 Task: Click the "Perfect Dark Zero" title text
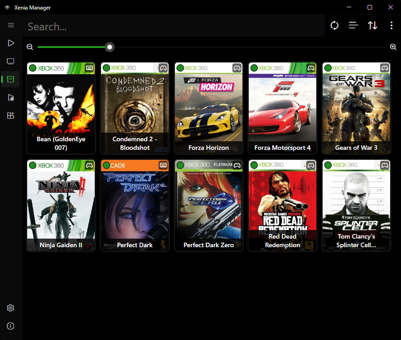[x=209, y=245]
